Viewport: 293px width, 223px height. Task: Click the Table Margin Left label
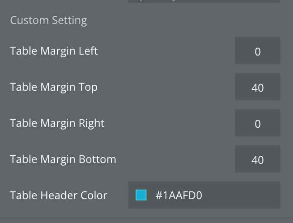coord(54,51)
